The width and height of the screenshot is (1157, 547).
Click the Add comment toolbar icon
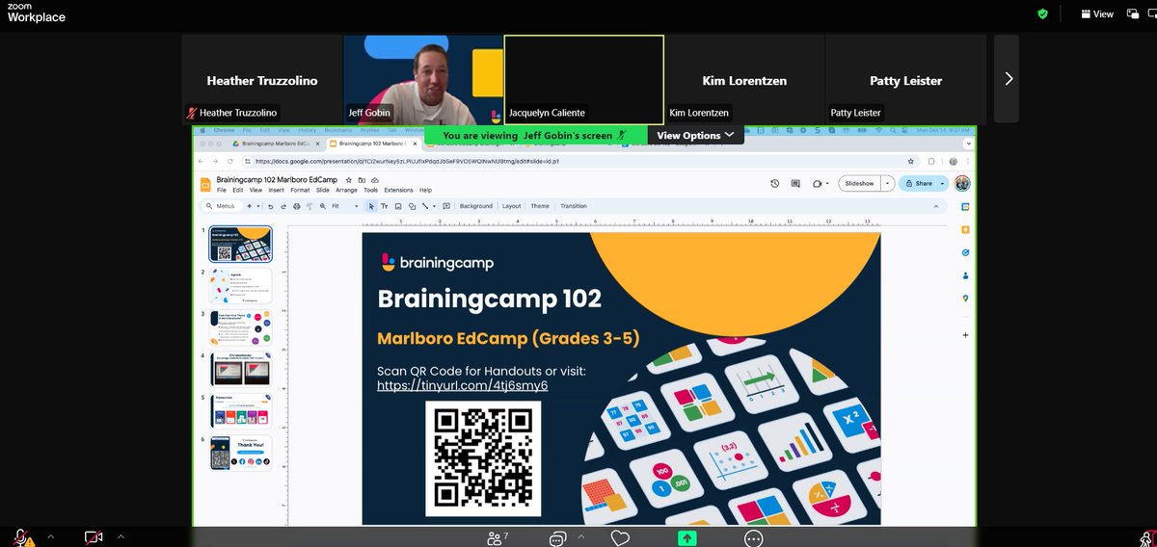click(447, 206)
